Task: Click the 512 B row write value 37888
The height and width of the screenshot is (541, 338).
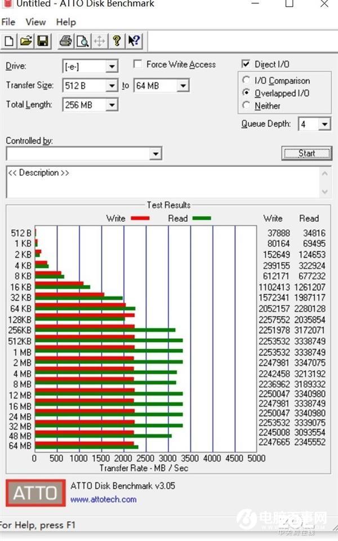Action: coord(279,233)
